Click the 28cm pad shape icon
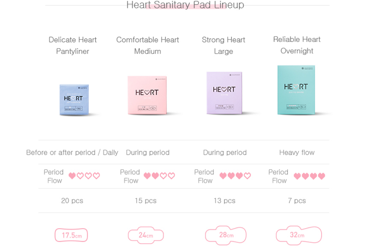Image resolution: width=369 pixels, height=250 pixels. pyautogui.click(x=226, y=235)
